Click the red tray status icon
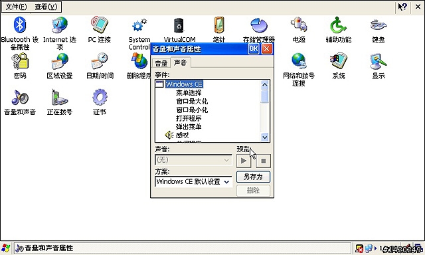The height and width of the screenshot is (255, 425). [359, 248]
